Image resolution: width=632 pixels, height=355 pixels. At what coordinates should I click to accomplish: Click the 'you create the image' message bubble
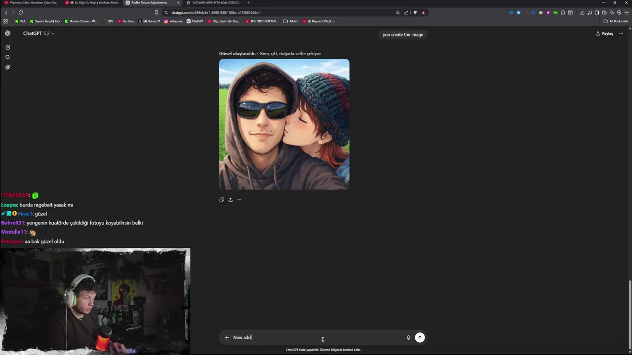coord(403,35)
